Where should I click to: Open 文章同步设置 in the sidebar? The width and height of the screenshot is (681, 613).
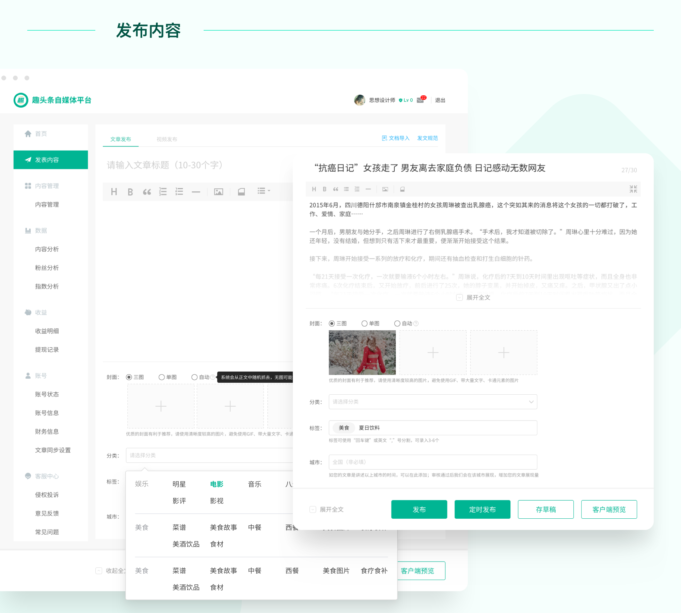[53, 450]
